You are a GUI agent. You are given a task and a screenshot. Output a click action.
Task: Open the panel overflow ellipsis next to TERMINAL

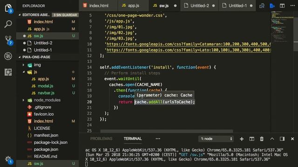click(x=158, y=139)
